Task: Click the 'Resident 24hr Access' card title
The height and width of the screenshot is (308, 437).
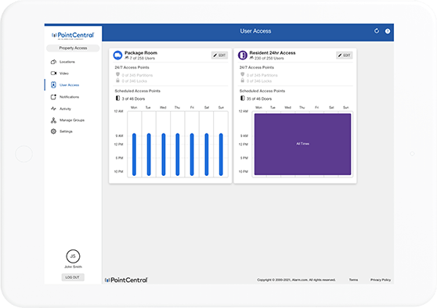Action: coord(273,53)
